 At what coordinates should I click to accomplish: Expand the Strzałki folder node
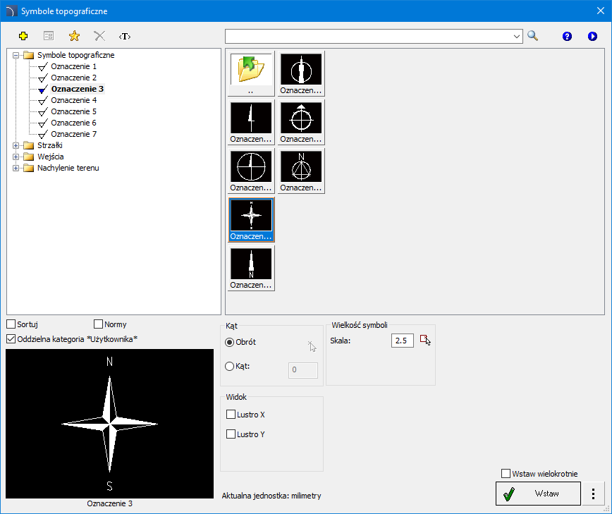[16, 145]
